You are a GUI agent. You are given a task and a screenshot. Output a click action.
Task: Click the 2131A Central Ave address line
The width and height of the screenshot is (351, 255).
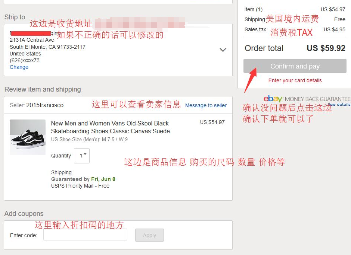[32, 40]
